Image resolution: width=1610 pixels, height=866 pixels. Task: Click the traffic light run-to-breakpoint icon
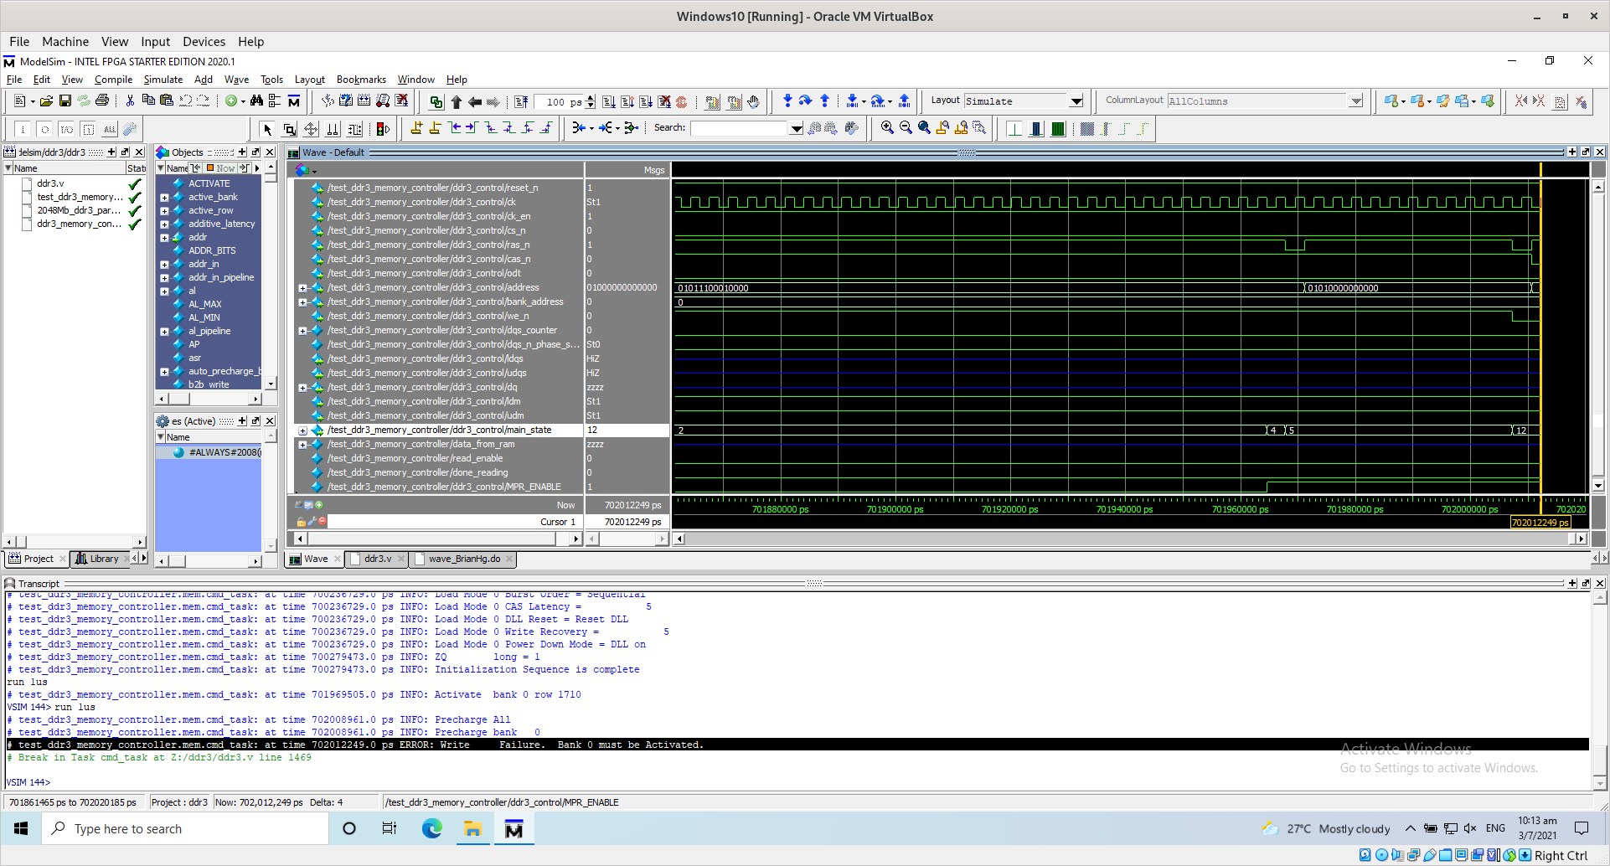point(383,129)
